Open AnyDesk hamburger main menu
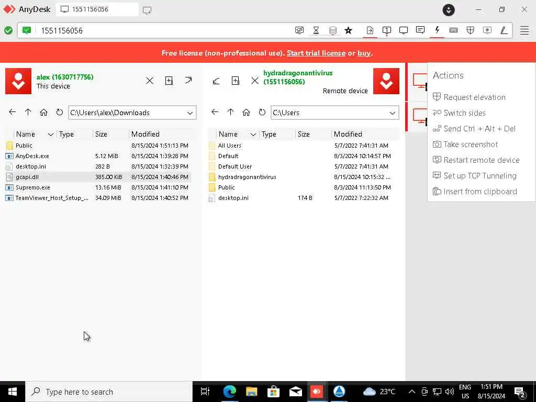This screenshot has height=402, width=536. (524, 30)
